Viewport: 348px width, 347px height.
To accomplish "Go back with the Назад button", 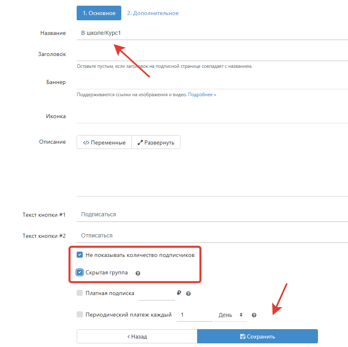I will [137, 336].
